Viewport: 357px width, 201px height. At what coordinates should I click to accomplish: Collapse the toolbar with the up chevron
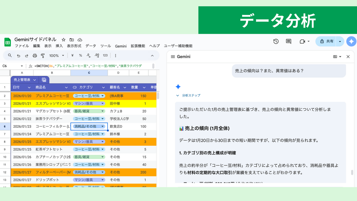pos(152,56)
